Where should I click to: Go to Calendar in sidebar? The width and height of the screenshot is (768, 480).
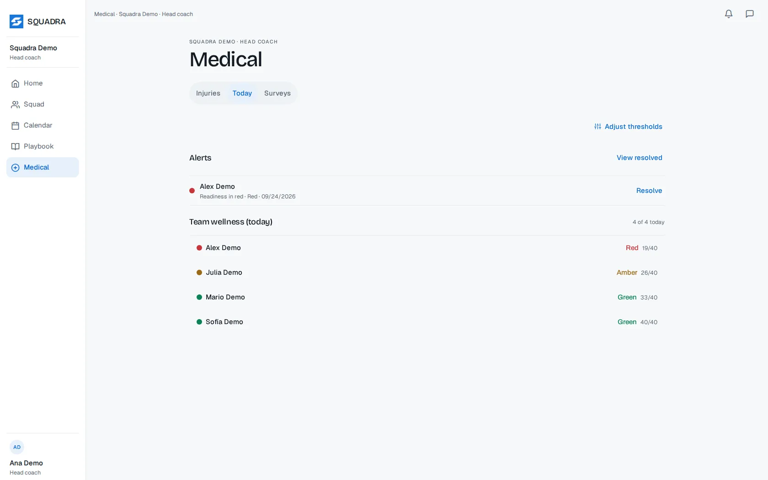(x=43, y=125)
